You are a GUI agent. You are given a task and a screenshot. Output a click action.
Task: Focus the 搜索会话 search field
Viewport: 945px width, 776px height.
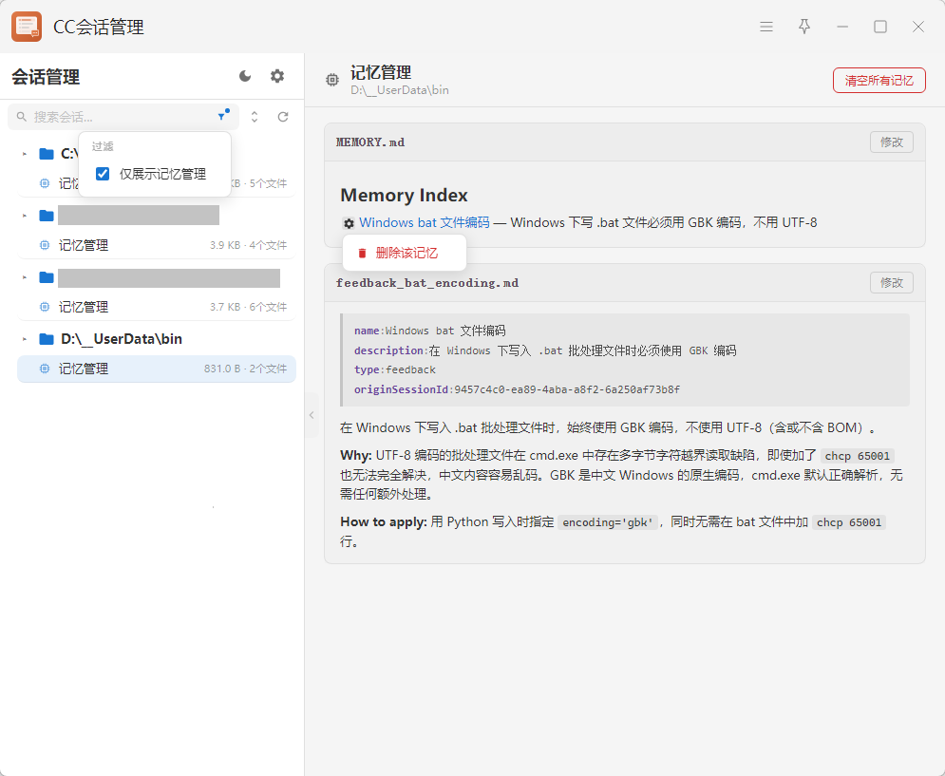(123, 117)
